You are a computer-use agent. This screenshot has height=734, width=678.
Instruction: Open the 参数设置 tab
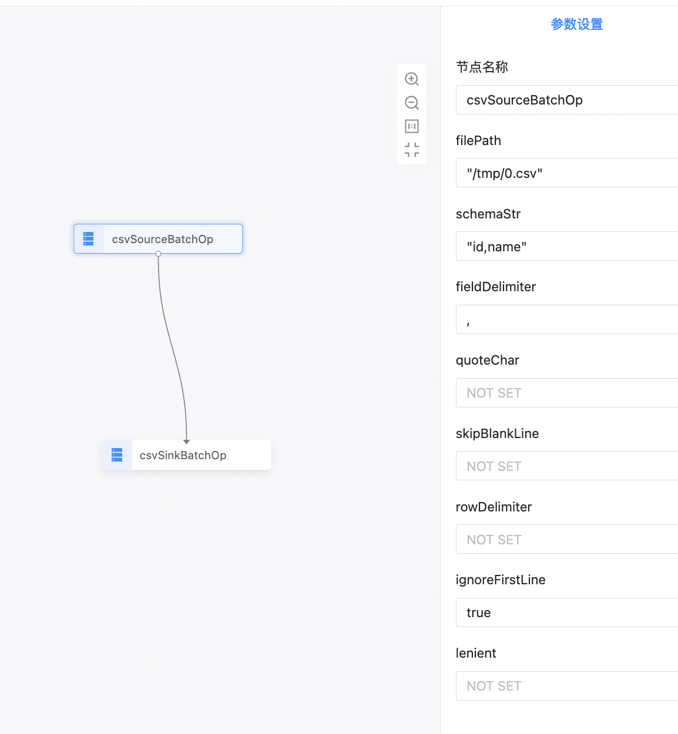tap(577, 24)
